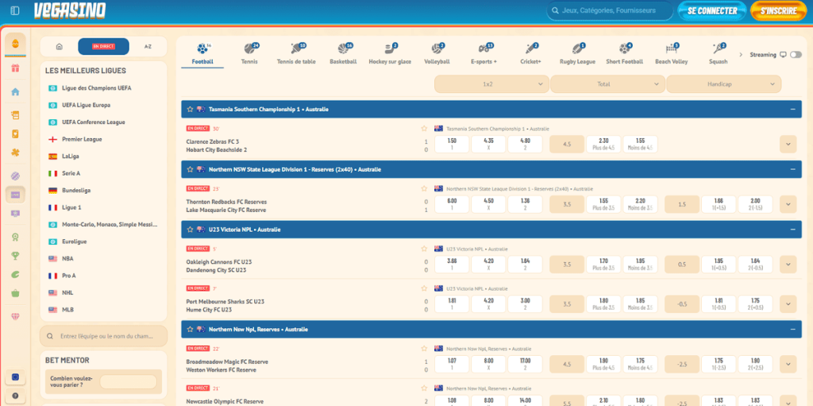Show more sports with the right arrow

(x=741, y=55)
